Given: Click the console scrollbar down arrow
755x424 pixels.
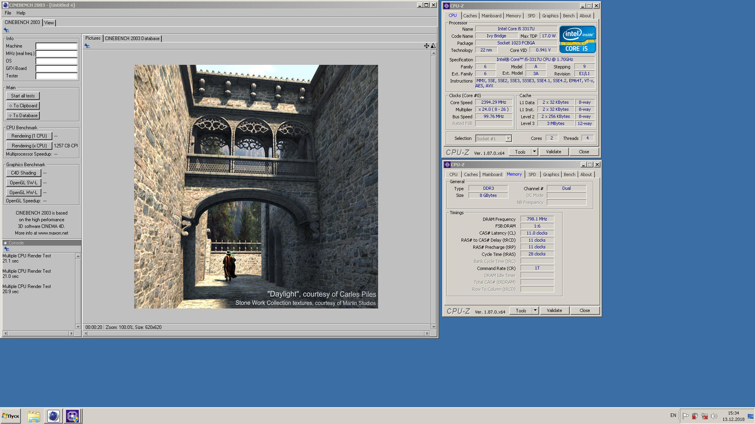Looking at the screenshot, I should point(78,327).
